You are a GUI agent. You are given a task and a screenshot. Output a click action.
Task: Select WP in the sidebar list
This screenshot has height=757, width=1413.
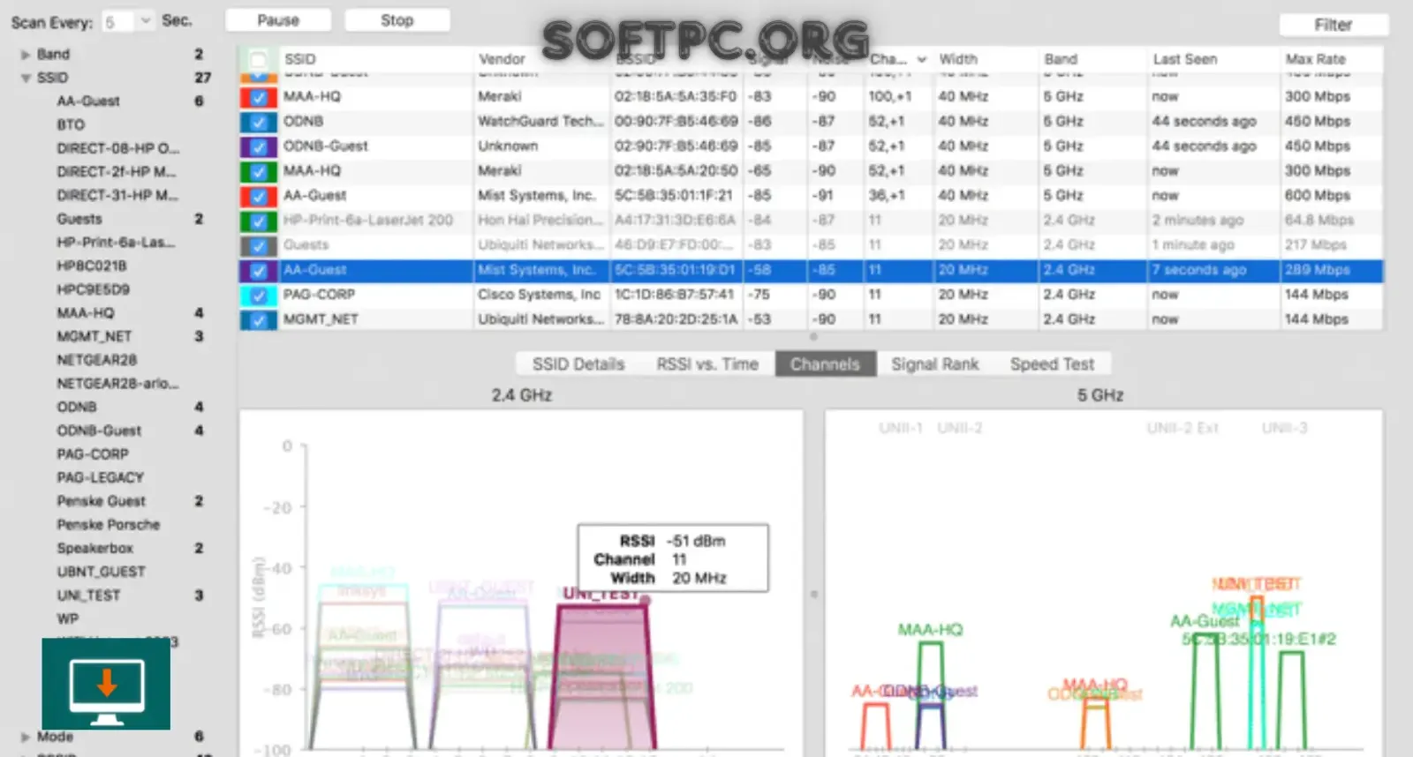tap(67, 618)
